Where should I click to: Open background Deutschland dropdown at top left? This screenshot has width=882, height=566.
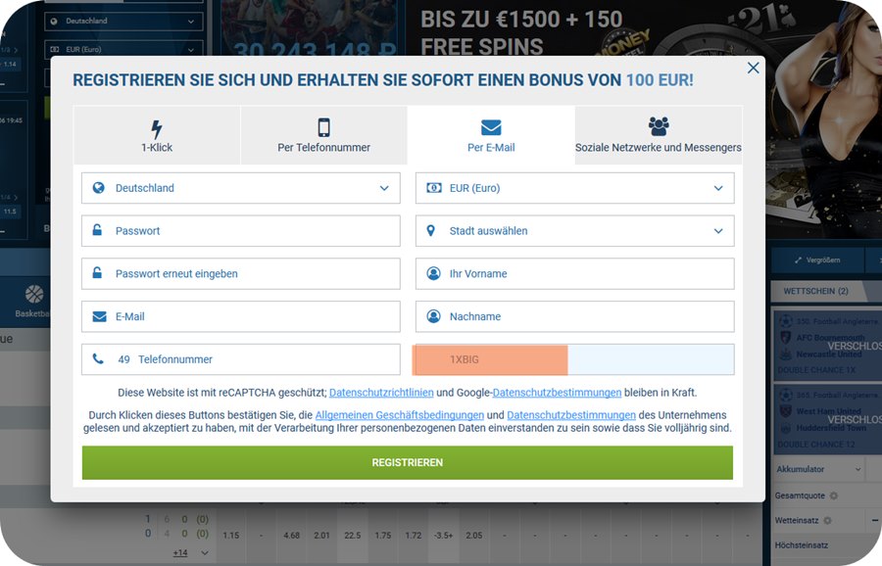click(x=122, y=21)
